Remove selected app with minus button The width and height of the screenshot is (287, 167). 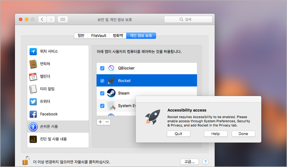pyautogui.click(x=107, y=122)
